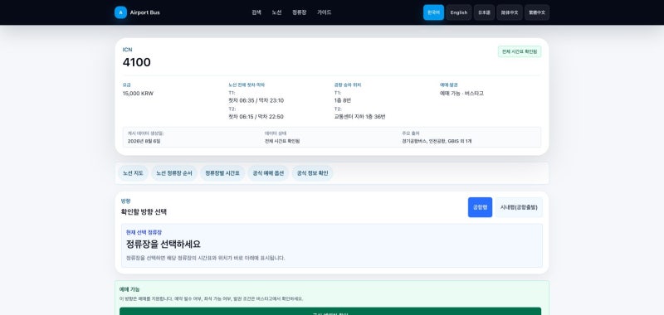Switch language to 日本語
This screenshot has width=664, height=315.
click(484, 12)
